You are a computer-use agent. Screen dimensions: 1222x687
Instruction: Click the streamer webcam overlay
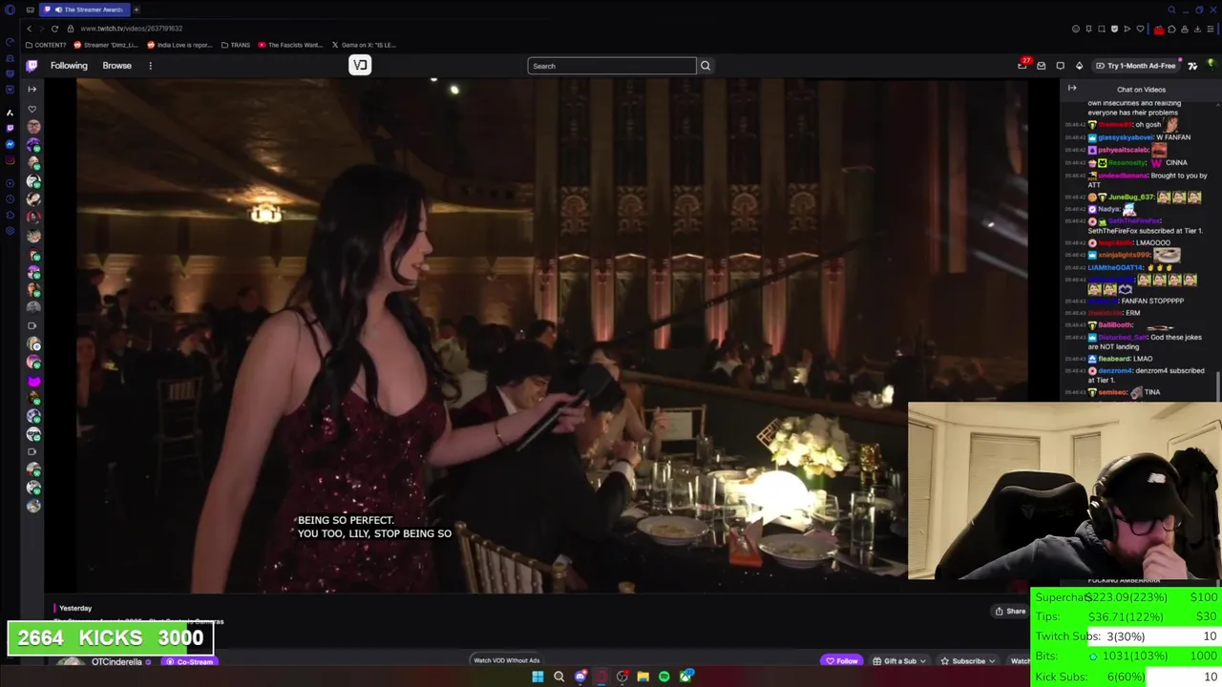pyautogui.click(x=1064, y=490)
